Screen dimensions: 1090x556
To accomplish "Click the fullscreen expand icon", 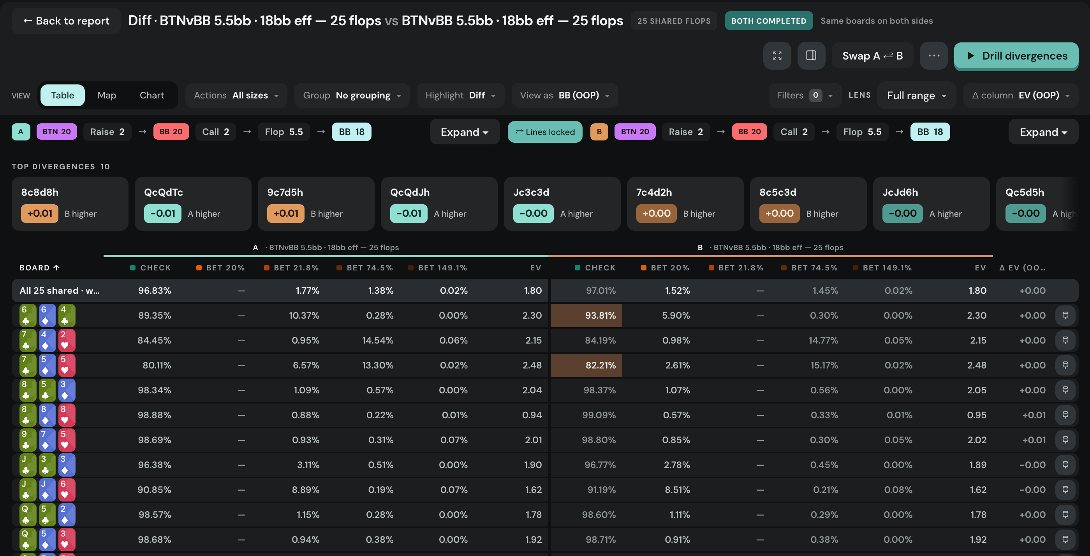I will 777,56.
